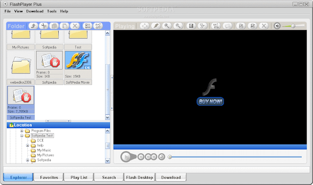Open the File menu
This screenshot has height=185, width=313.
(8, 11)
